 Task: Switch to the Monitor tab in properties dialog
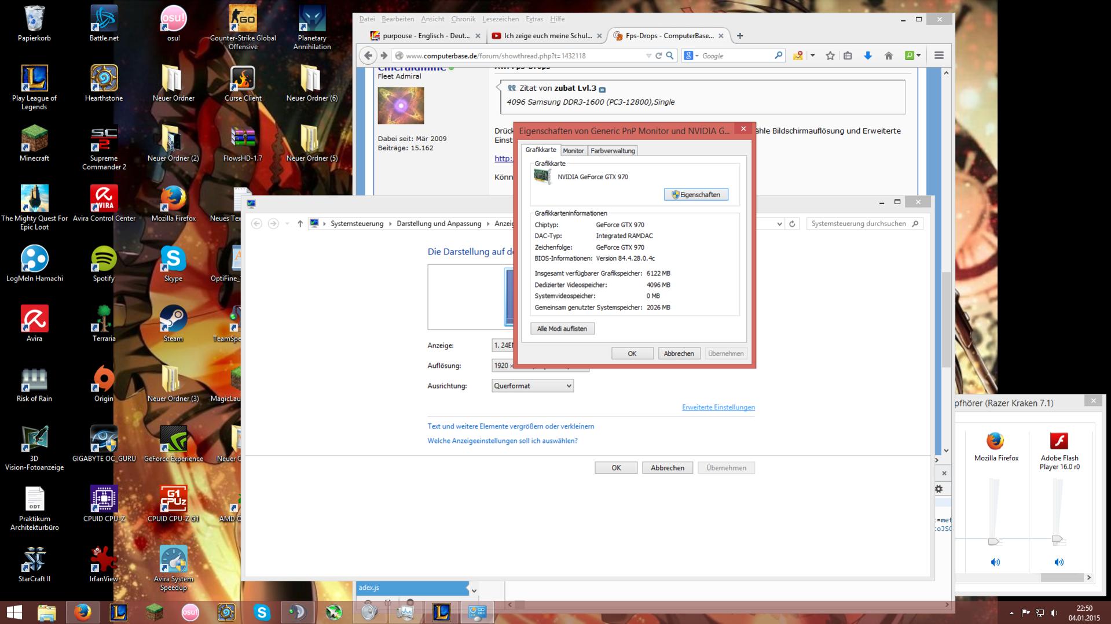(x=573, y=151)
